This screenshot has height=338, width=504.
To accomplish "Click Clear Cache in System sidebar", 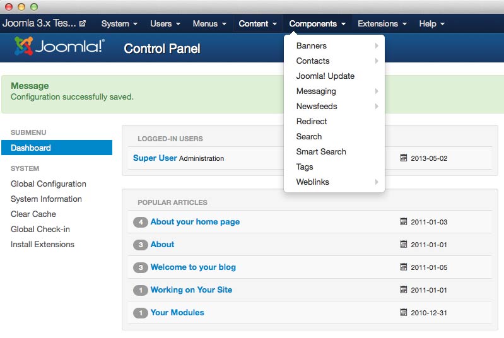I will [x=33, y=214].
